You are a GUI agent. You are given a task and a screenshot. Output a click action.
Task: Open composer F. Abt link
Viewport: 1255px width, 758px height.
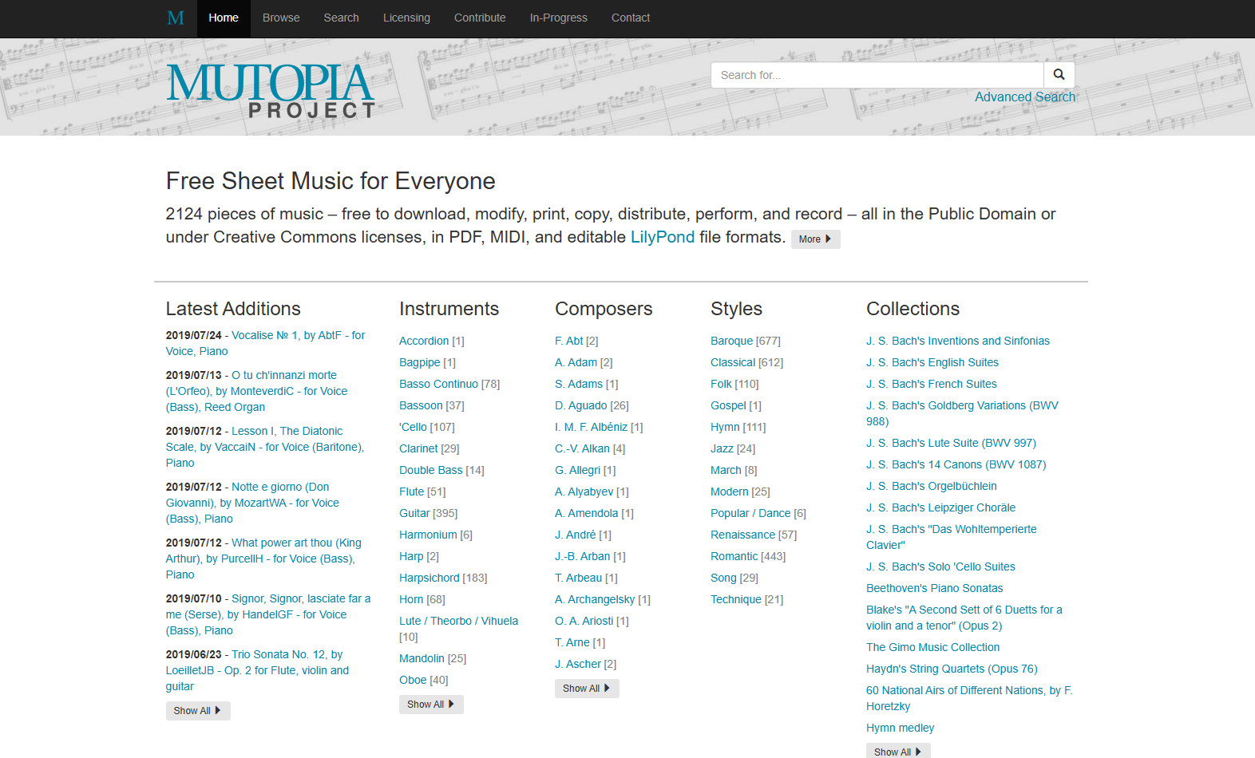pos(569,341)
